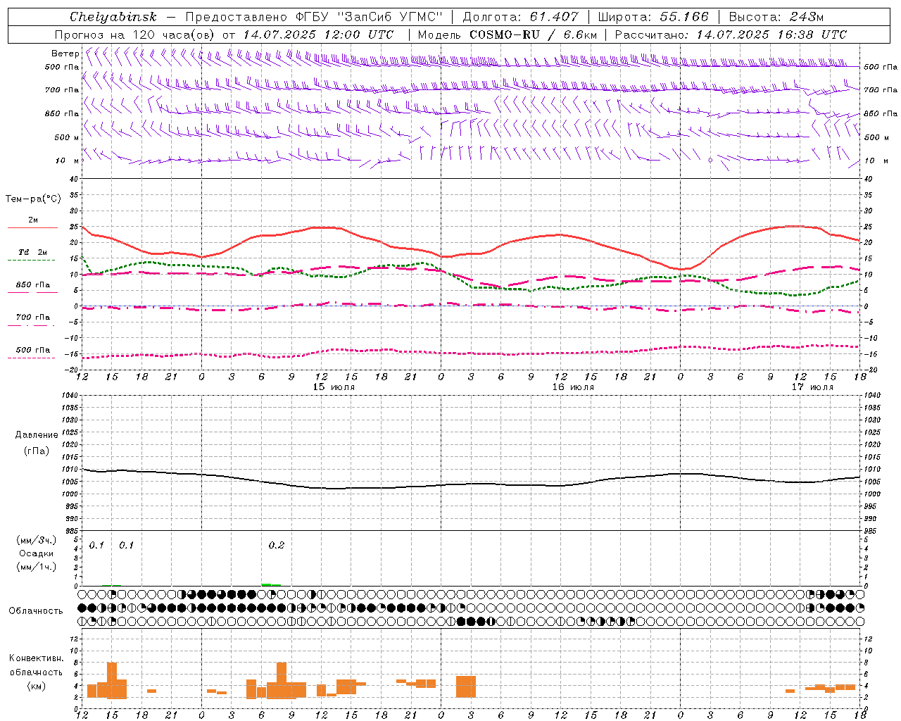Click the 'Облачность' cloud cover row label
Viewport: 901px width, 721px height.
(x=35, y=610)
